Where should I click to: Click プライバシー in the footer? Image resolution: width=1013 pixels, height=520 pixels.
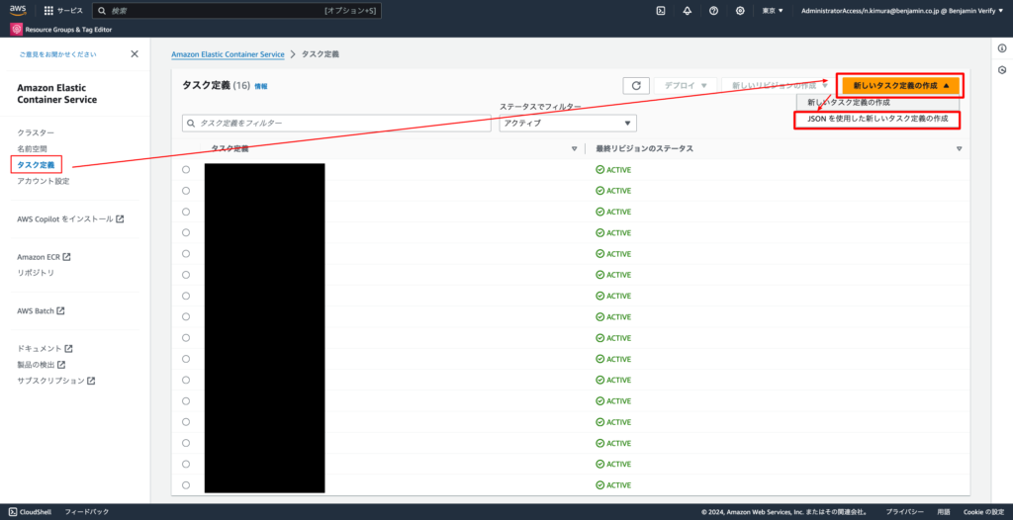[x=904, y=512]
